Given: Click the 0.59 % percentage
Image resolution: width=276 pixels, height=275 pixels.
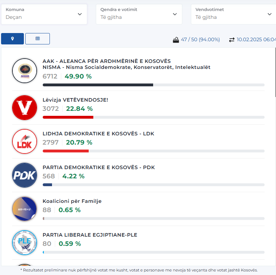Looking at the screenshot, I should tap(70, 244).
